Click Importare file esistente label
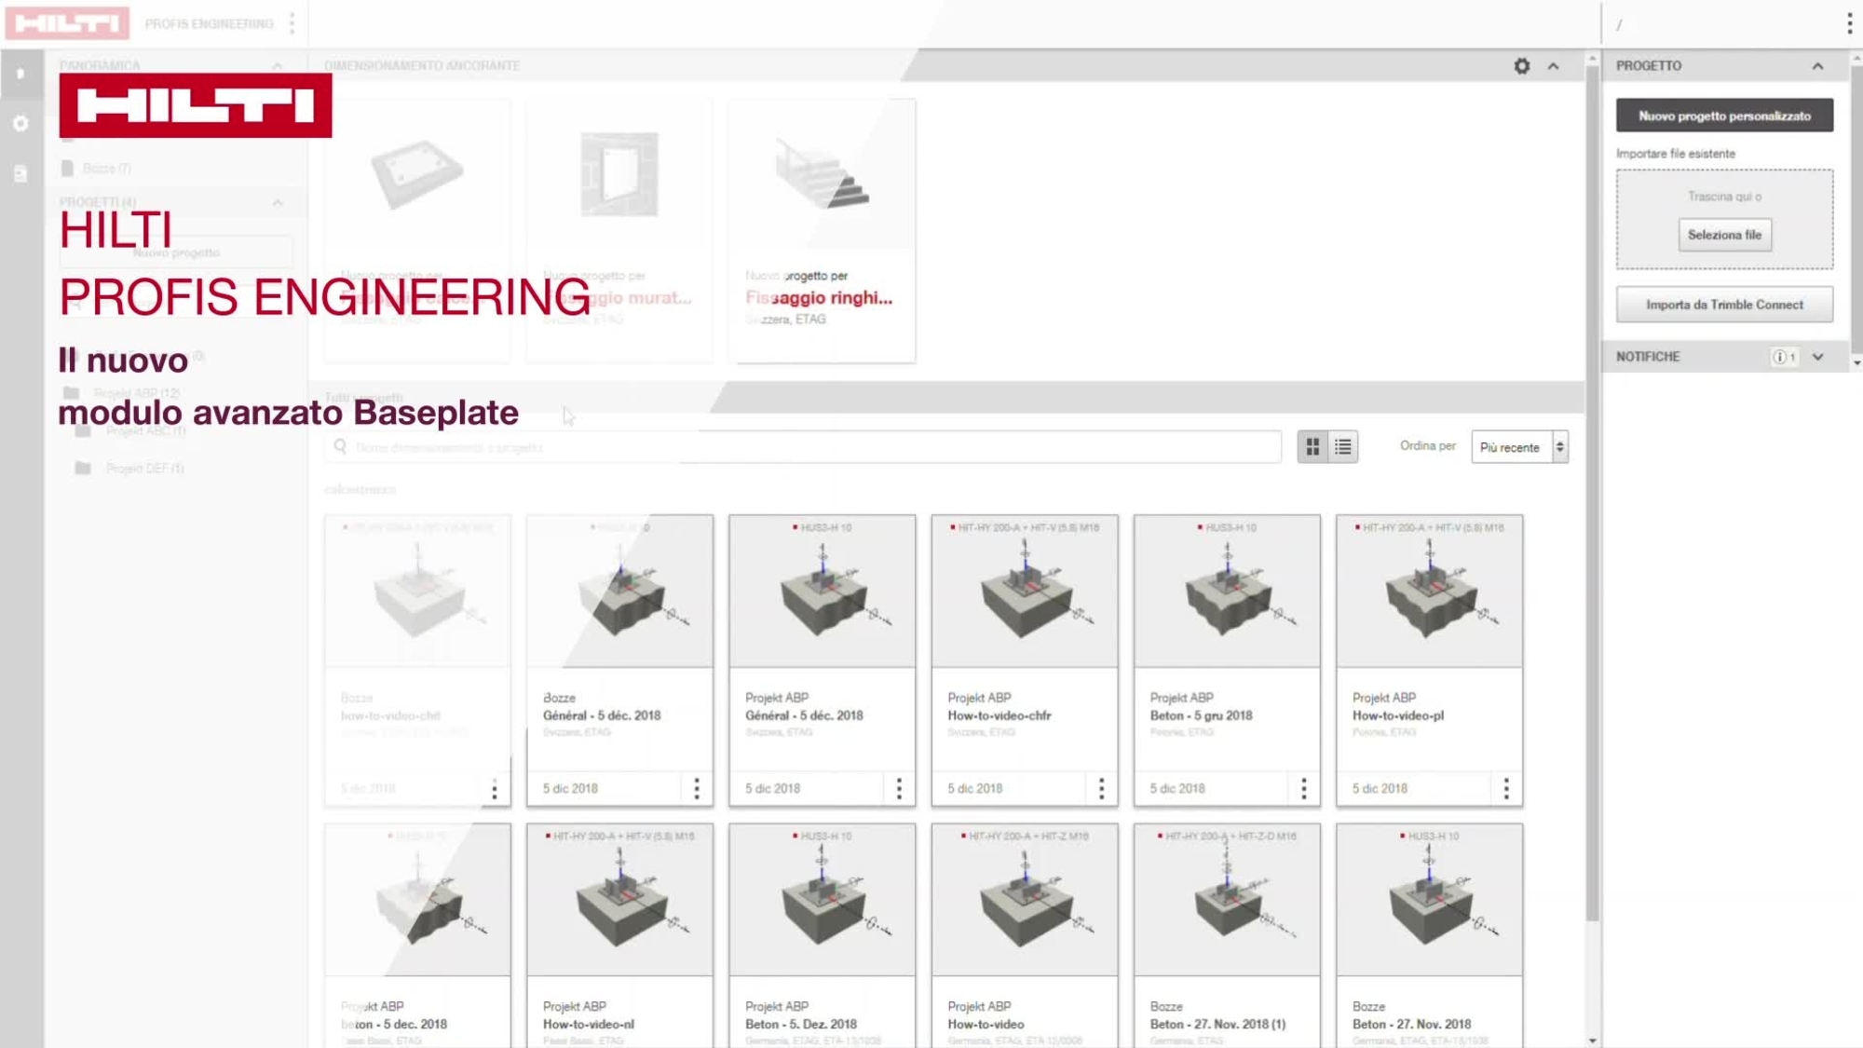This screenshot has width=1863, height=1048. [1675, 154]
